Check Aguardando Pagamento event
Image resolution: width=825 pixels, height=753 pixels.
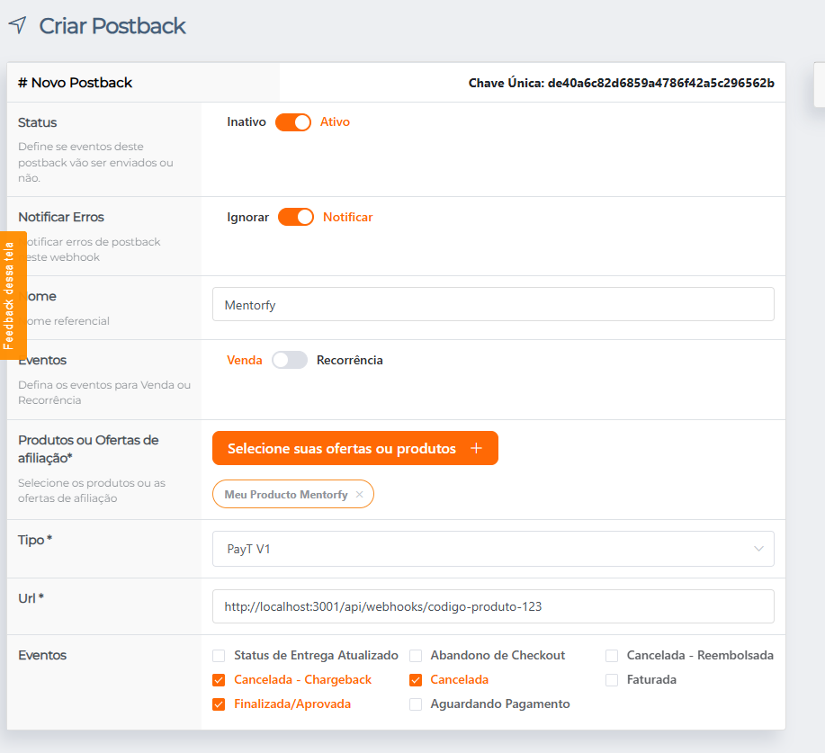(x=416, y=704)
